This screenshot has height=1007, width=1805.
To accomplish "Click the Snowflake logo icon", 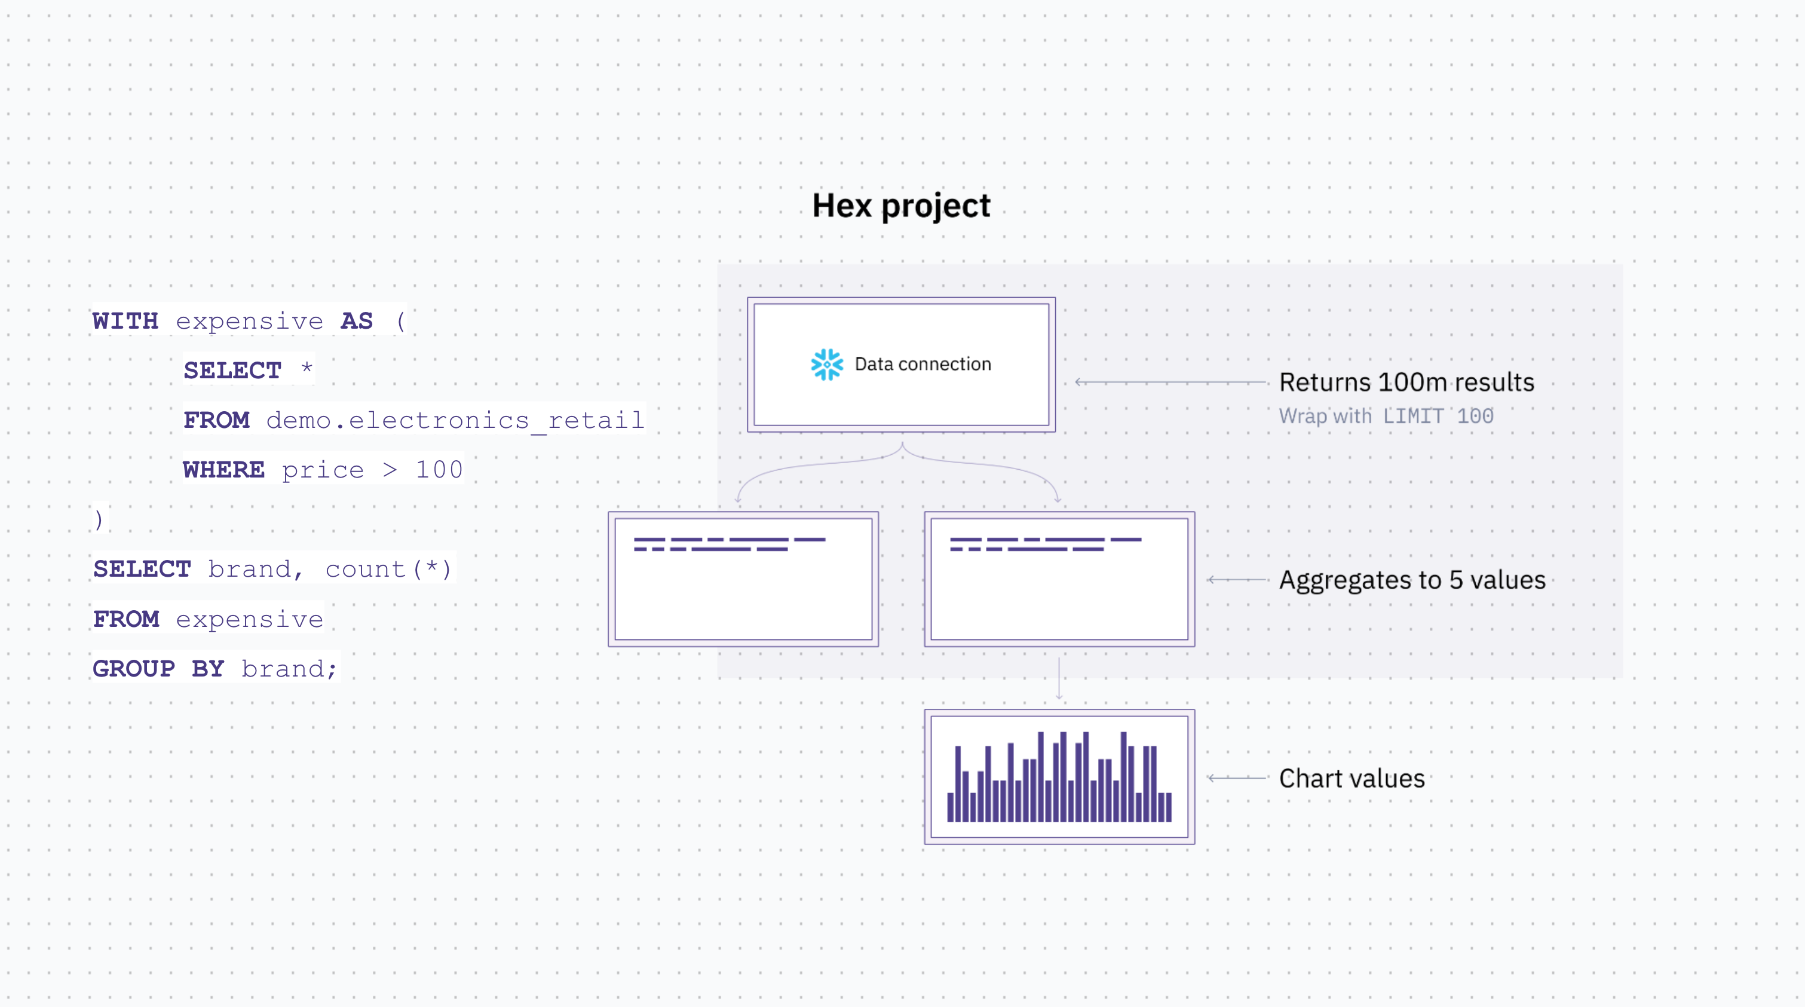I will pos(827,365).
